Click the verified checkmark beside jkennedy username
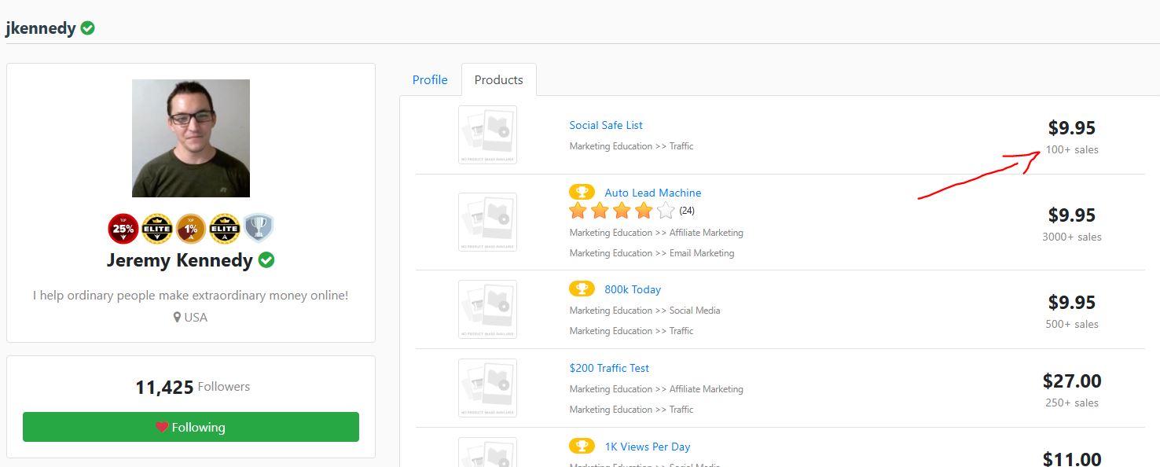Image resolution: width=1160 pixels, height=467 pixels. coord(88,28)
